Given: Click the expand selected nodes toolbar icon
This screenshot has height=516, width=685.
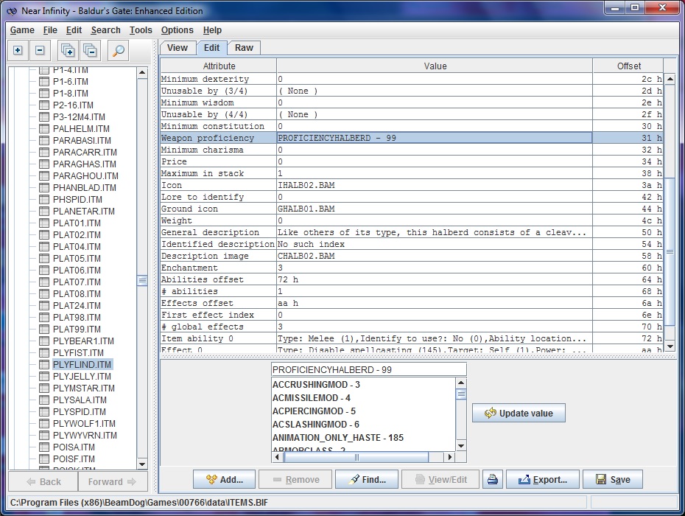Looking at the screenshot, I should [x=68, y=50].
